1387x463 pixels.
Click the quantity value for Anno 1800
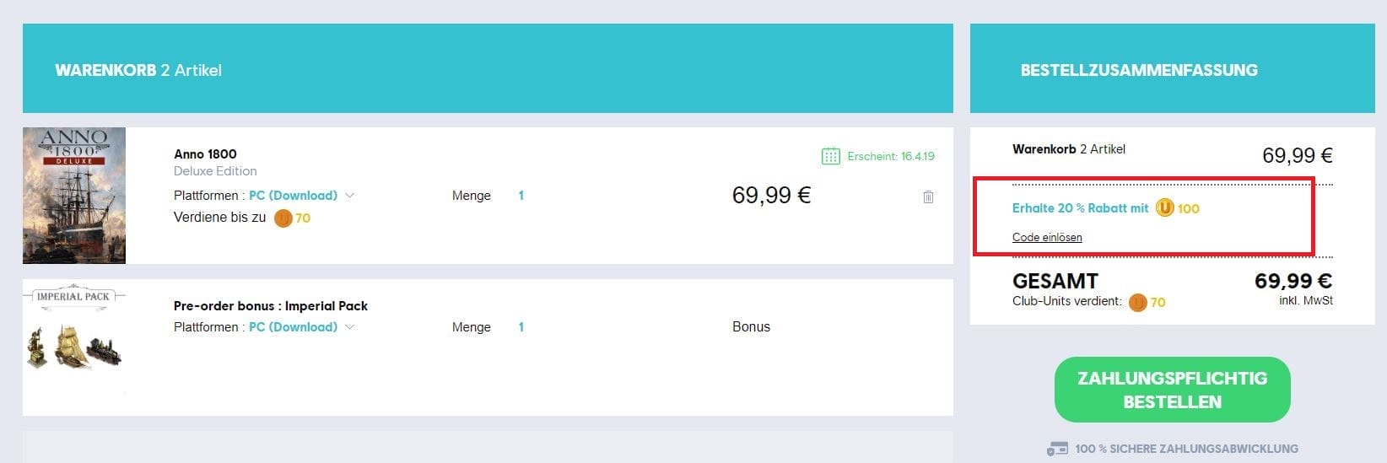click(x=521, y=196)
